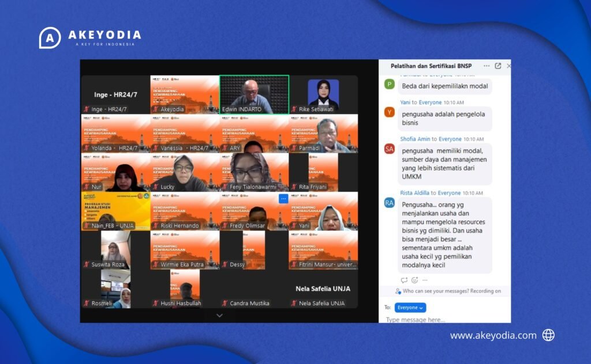Select Edwin INDARTO's active speaker video
Viewport: 591px width, 364px height.
point(254,94)
